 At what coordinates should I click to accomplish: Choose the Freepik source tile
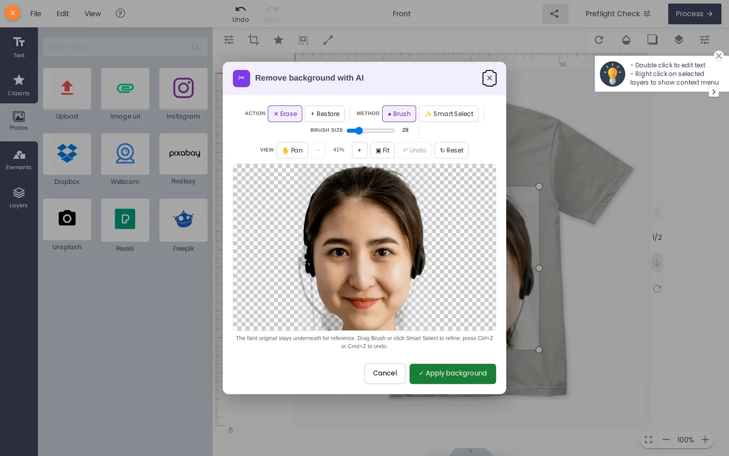pyautogui.click(x=183, y=219)
